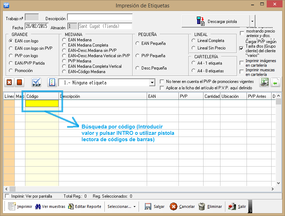Viewport: 285px width, 216px height.
Task: Click the P.V.P checkmark icon button
Action: [36, 82]
